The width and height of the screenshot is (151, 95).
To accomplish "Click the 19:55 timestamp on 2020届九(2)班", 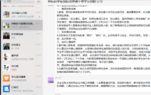I will coord(38,12).
